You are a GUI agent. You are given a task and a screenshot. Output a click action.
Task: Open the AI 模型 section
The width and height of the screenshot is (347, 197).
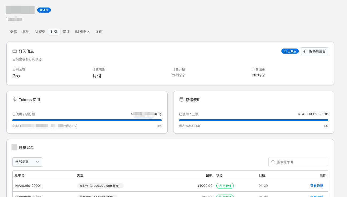coord(40,31)
